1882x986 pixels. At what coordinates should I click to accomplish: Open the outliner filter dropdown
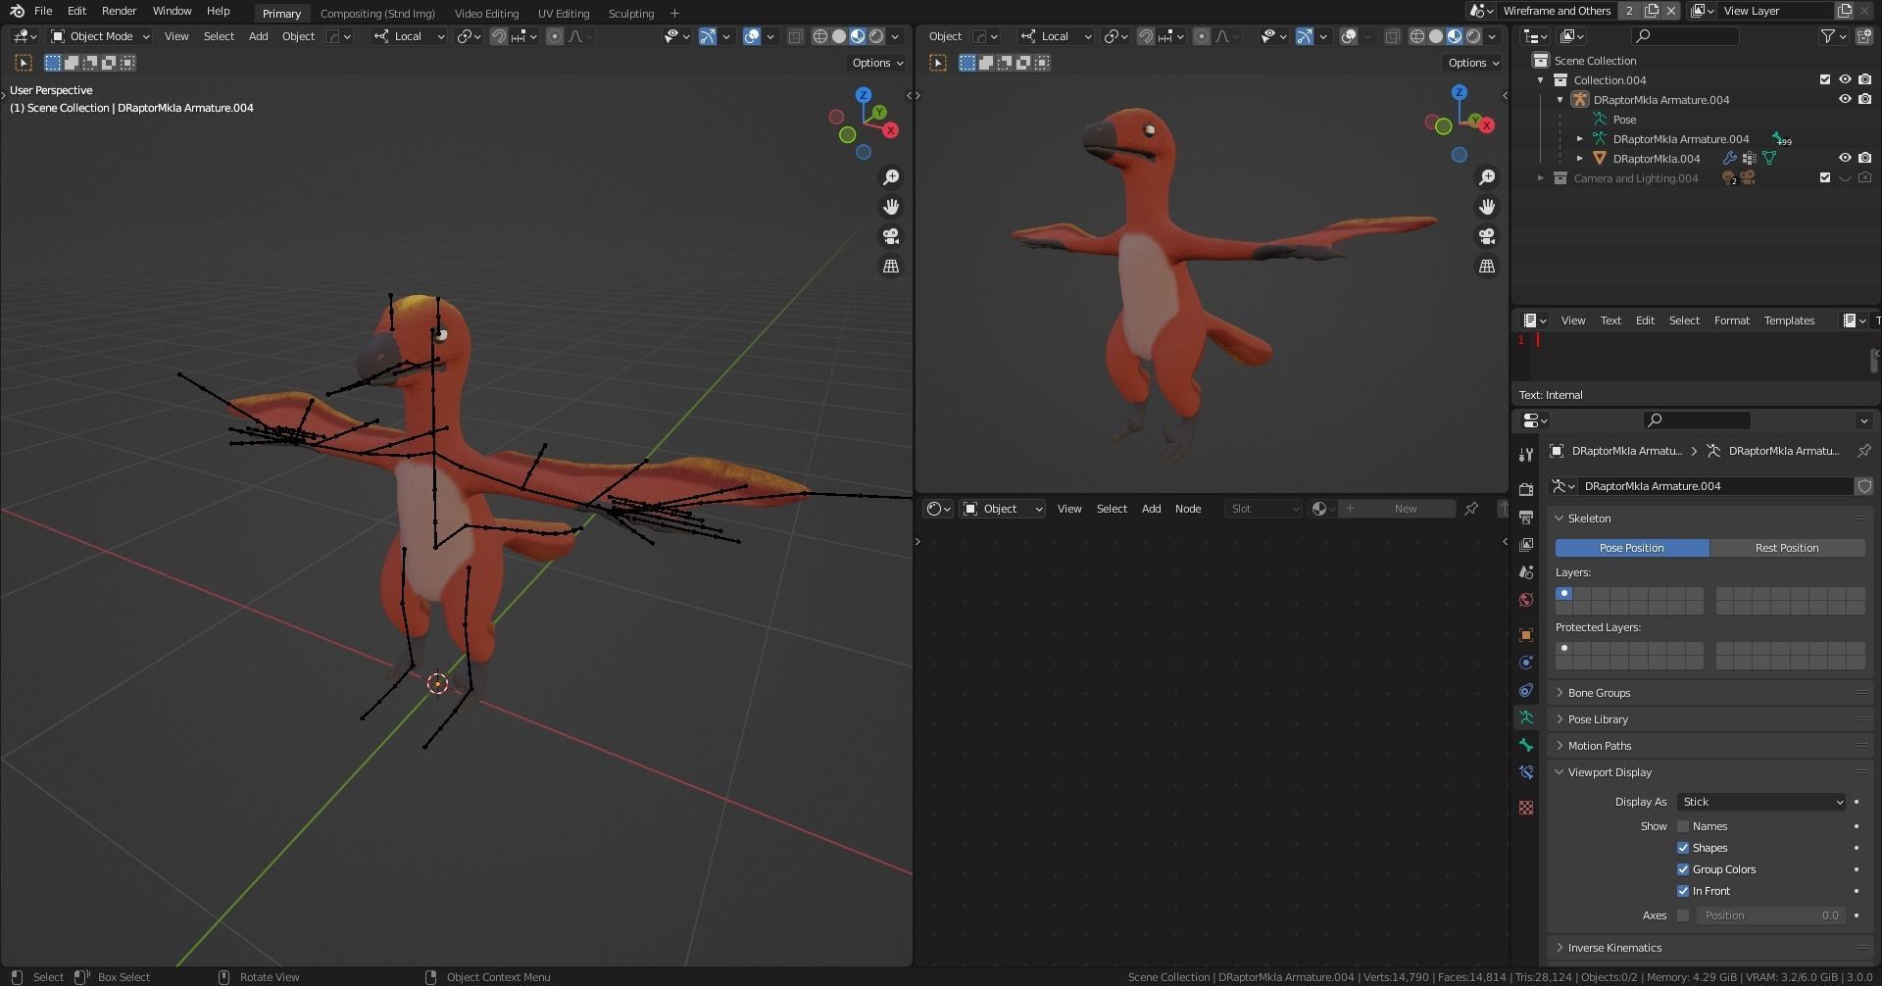click(x=1833, y=36)
